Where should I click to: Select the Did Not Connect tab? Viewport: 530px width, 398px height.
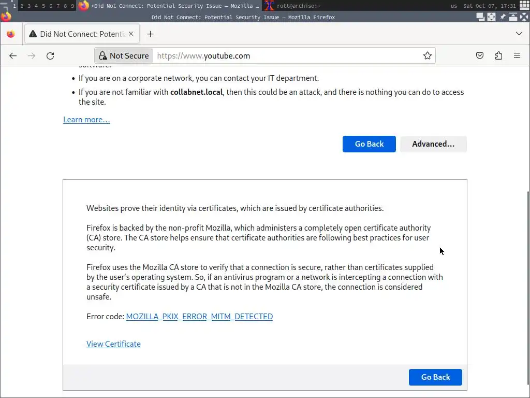(x=82, y=34)
